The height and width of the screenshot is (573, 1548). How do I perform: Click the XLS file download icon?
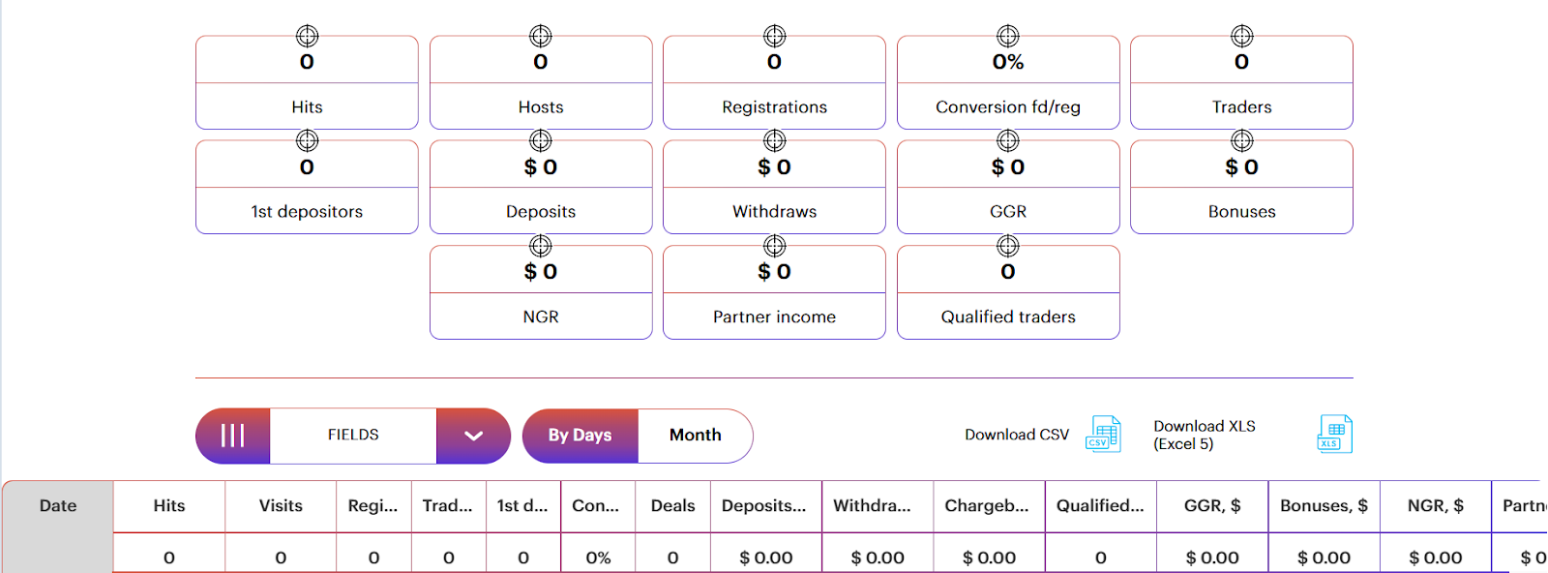point(1334,434)
